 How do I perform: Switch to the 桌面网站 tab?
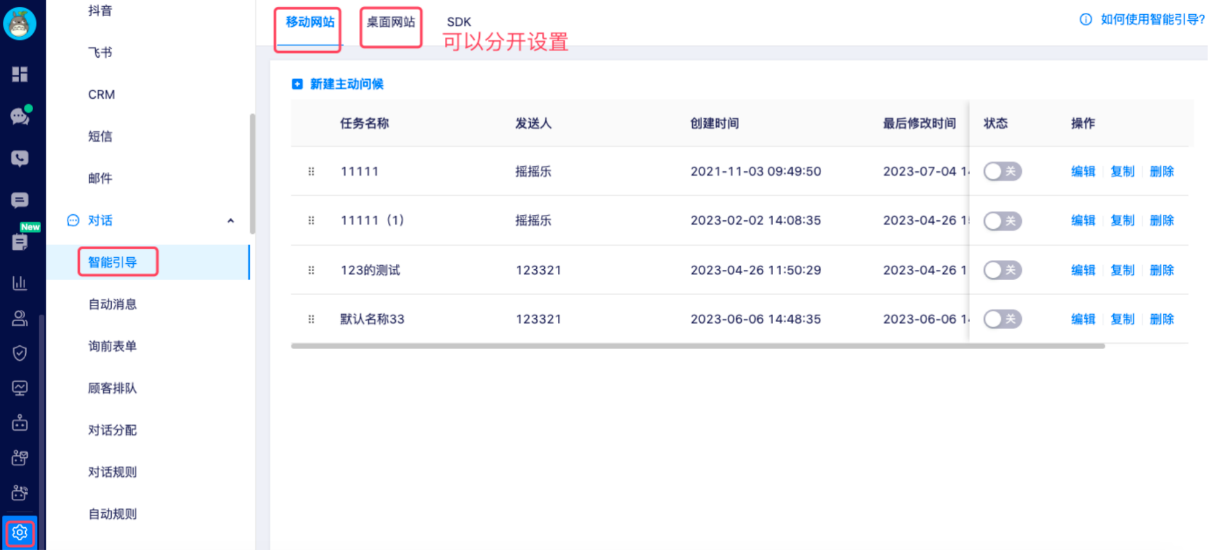point(391,23)
